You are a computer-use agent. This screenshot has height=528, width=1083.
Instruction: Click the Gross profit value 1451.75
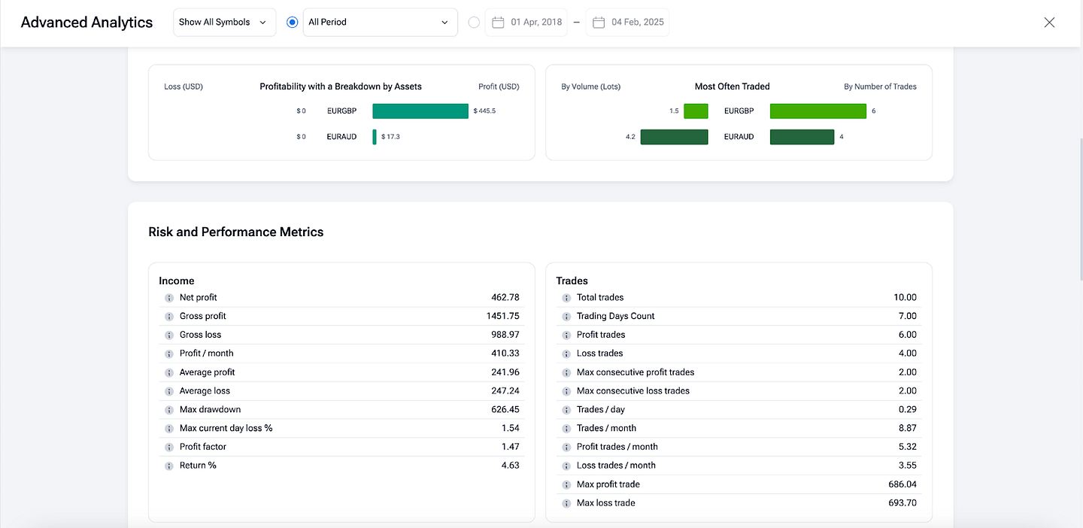503,317
